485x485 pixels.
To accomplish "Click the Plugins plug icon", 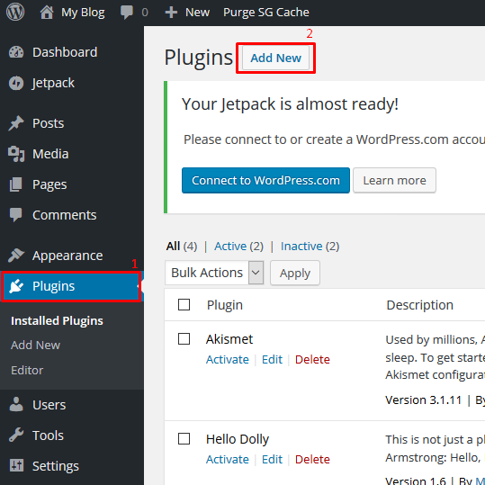I will [16, 286].
